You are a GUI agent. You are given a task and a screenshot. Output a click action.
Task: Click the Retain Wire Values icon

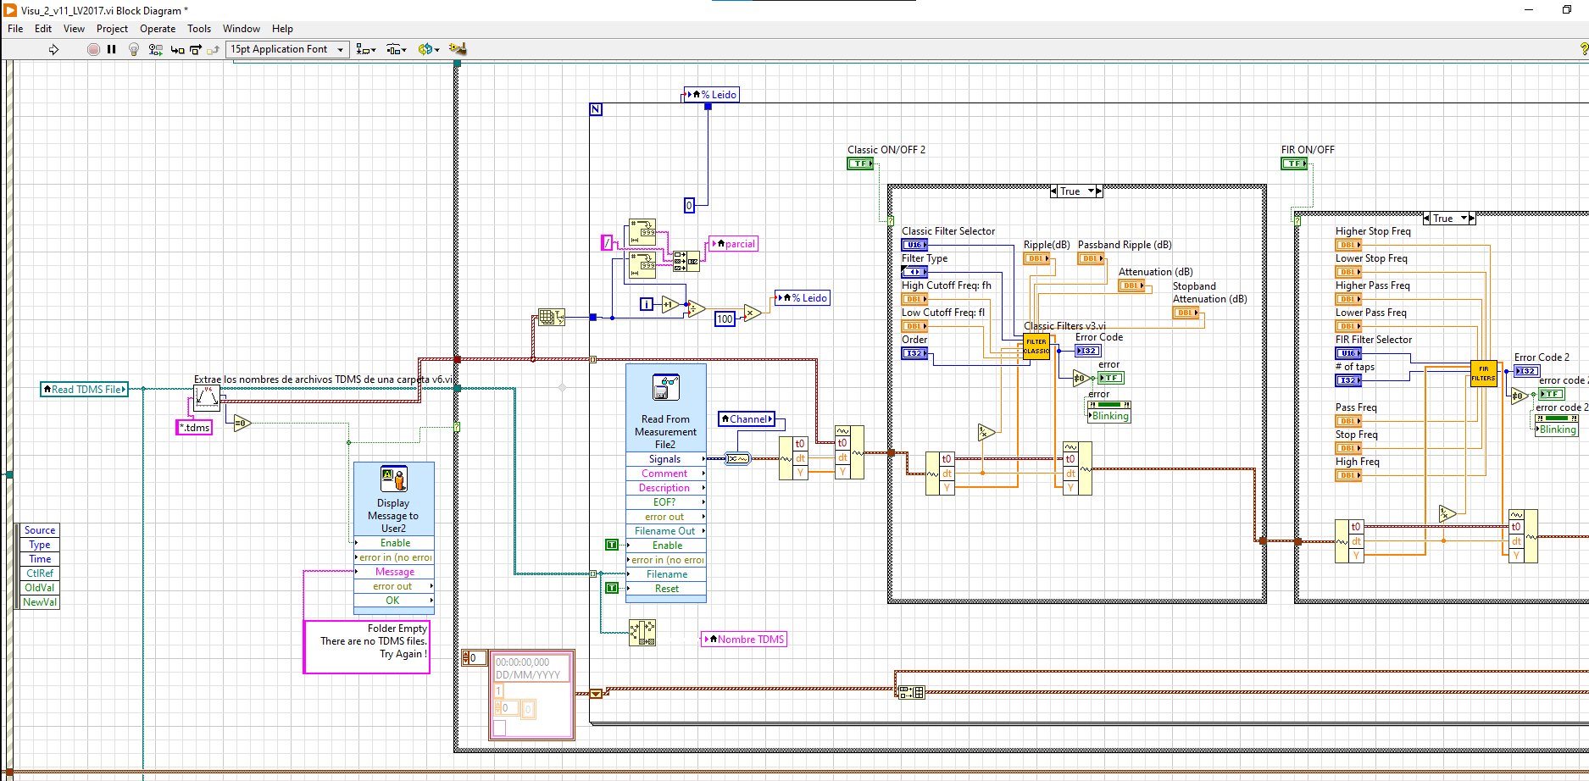[x=155, y=49]
